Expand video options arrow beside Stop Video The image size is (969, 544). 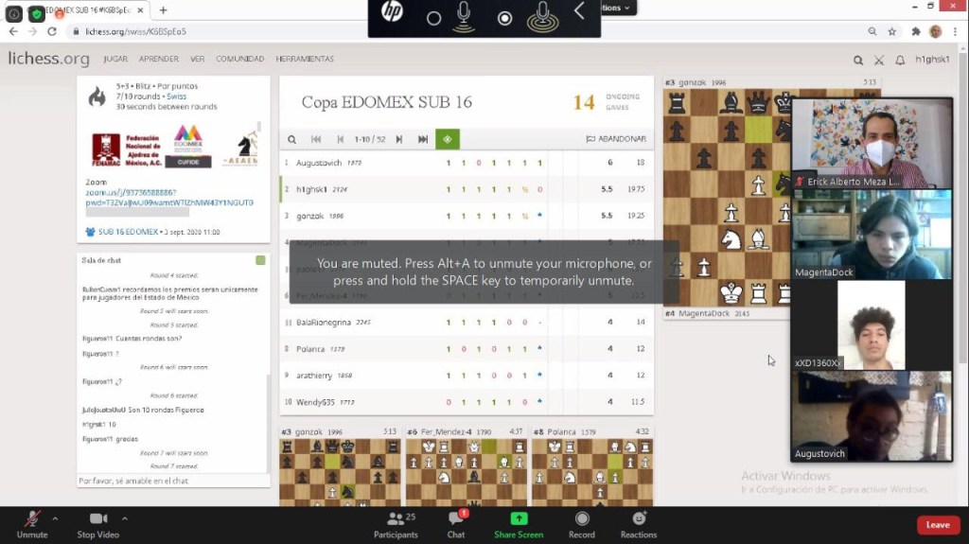click(x=124, y=518)
